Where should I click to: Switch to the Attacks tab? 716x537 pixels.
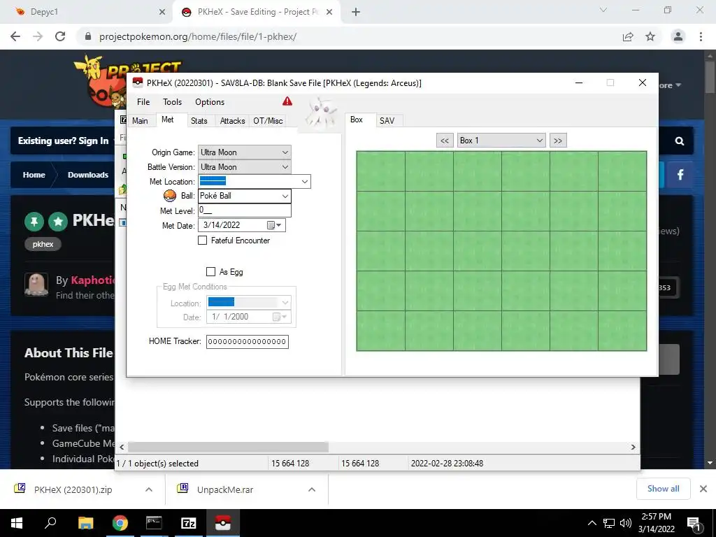(232, 120)
